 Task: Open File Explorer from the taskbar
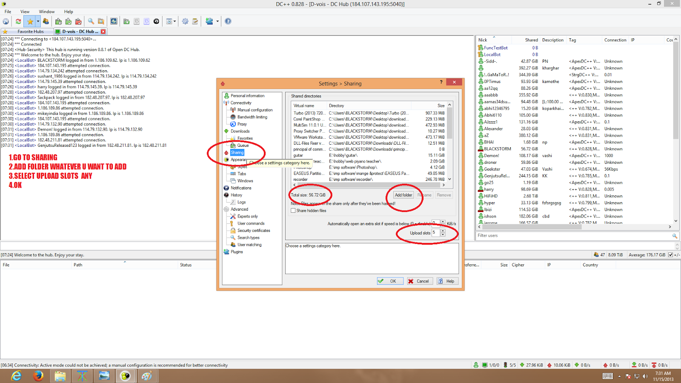click(x=60, y=376)
